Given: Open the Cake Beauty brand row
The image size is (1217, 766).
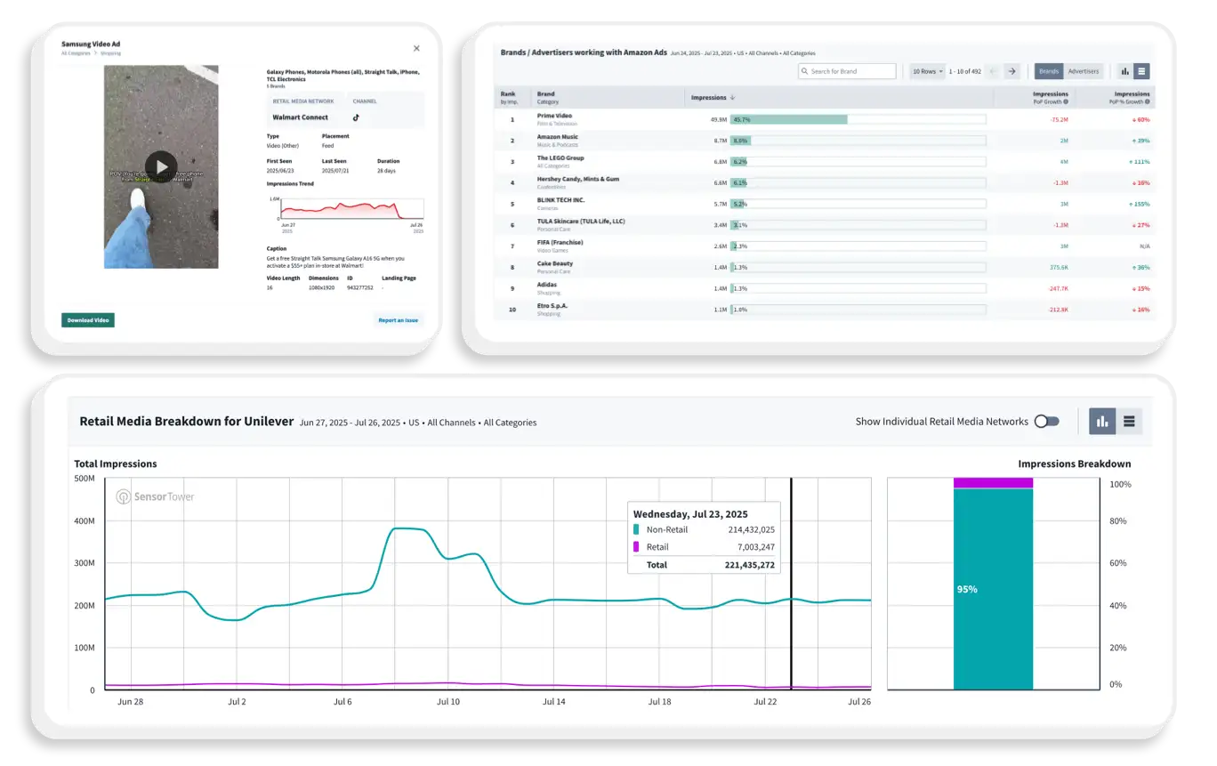Looking at the screenshot, I should click(824, 267).
